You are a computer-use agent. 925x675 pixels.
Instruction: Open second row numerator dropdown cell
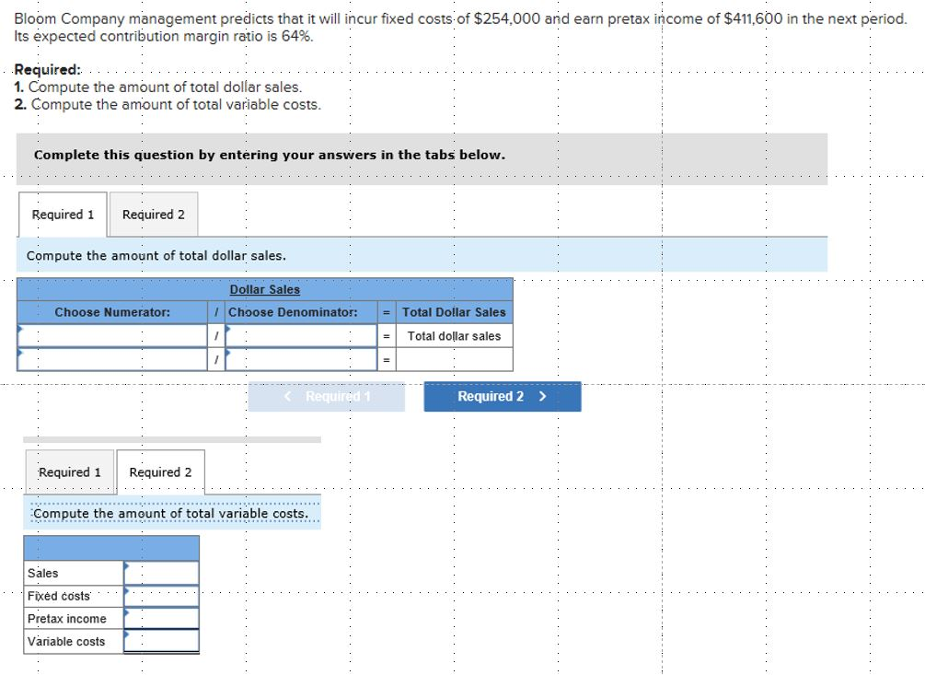click(112, 359)
